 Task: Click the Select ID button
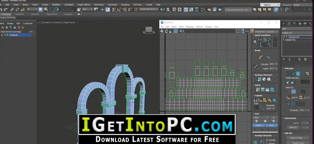click(293, 128)
